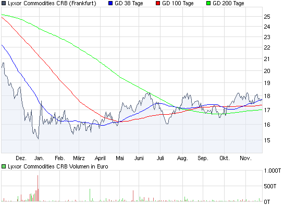This screenshot has width=284, height=206.
Task: Select the 'GD 100 Tage' legend label
Action: point(178,3)
